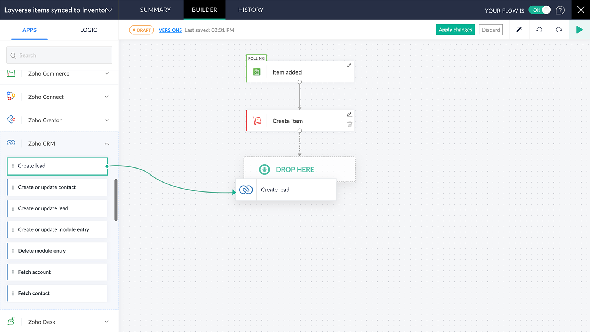The height and width of the screenshot is (332, 590).
Task: Expand the Zoho Desk section
Action: pyautogui.click(x=107, y=322)
